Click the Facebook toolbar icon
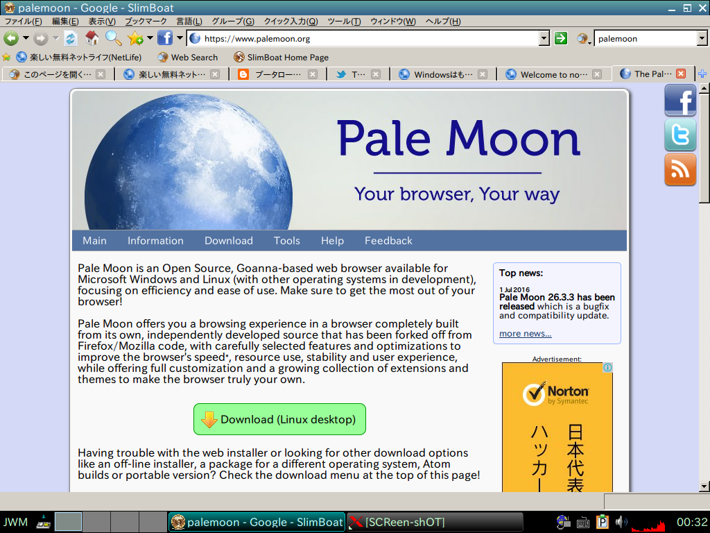This screenshot has width=710, height=533. (165, 38)
